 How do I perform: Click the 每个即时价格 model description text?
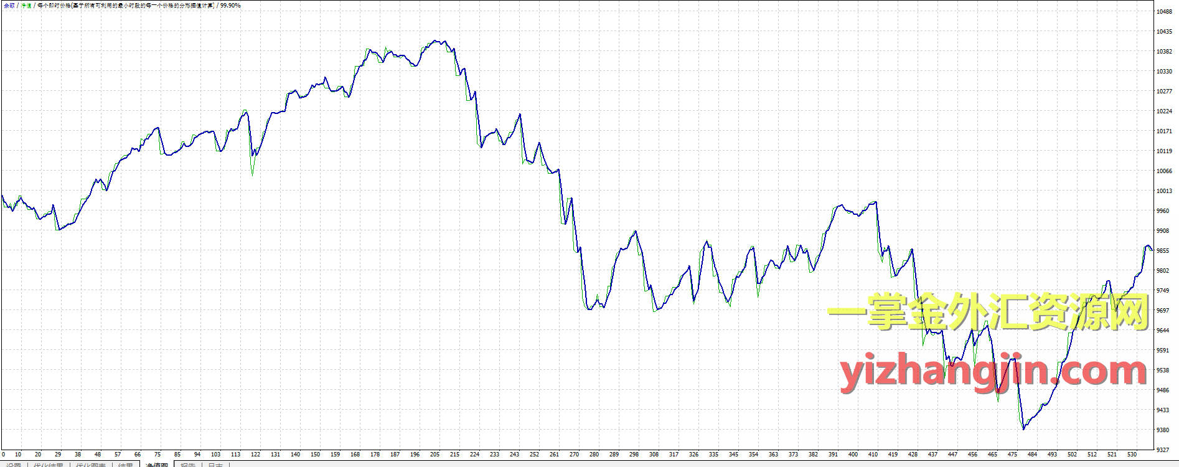pyautogui.click(x=126, y=6)
